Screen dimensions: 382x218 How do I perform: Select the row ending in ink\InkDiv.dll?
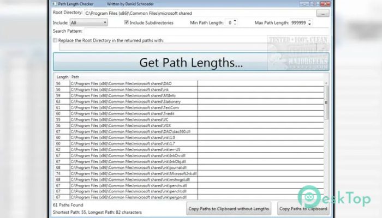[x=189, y=155]
